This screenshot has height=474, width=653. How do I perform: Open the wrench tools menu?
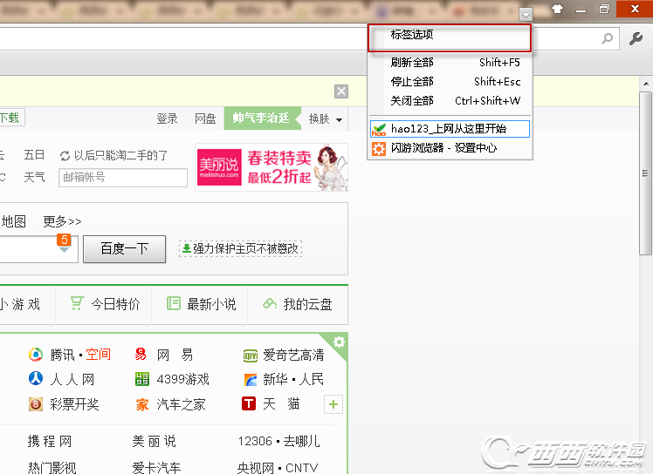[636, 38]
